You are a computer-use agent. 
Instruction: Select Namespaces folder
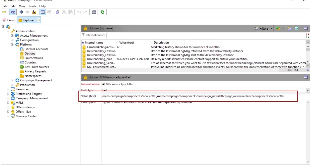coord(33,76)
